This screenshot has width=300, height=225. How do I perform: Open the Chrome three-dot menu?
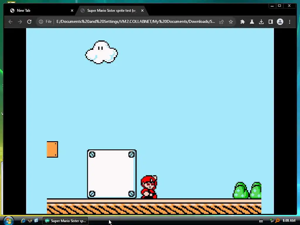pos(289,22)
